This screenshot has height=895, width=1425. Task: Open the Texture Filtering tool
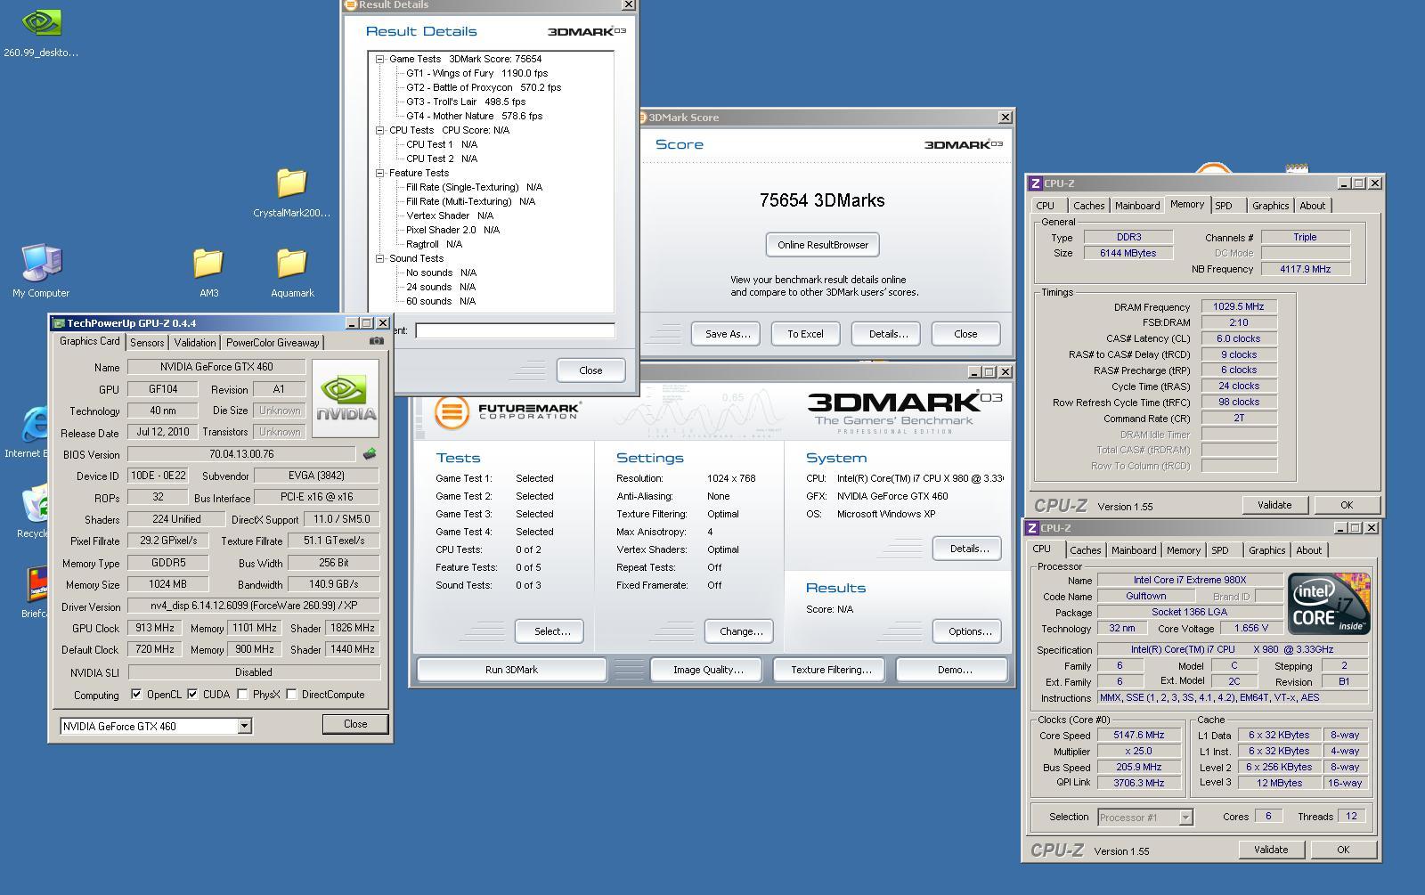pyautogui.click(x=831, y=670)
